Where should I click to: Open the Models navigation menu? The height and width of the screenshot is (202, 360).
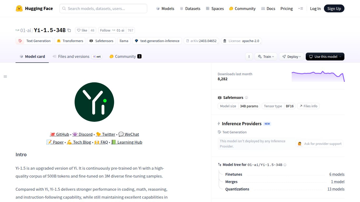165,8
